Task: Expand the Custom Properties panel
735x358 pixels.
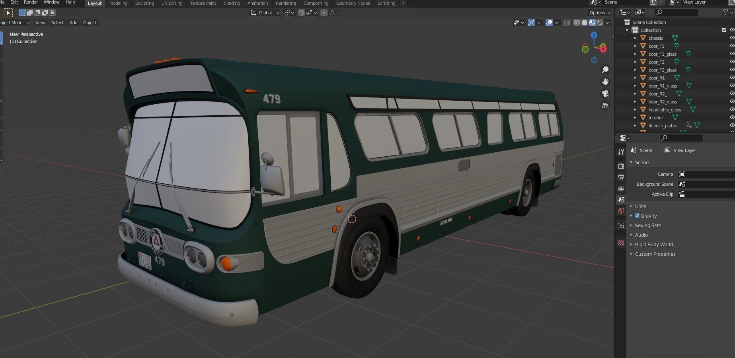Action: point(655,254)
